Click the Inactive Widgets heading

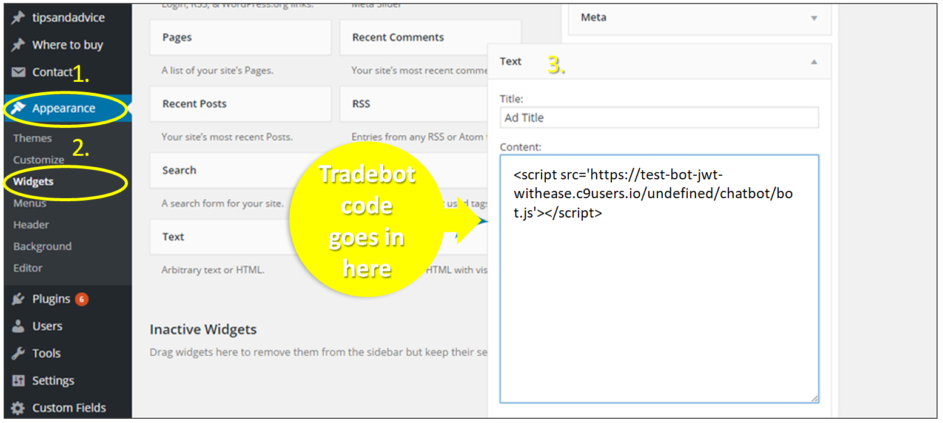tap(203, 330)
